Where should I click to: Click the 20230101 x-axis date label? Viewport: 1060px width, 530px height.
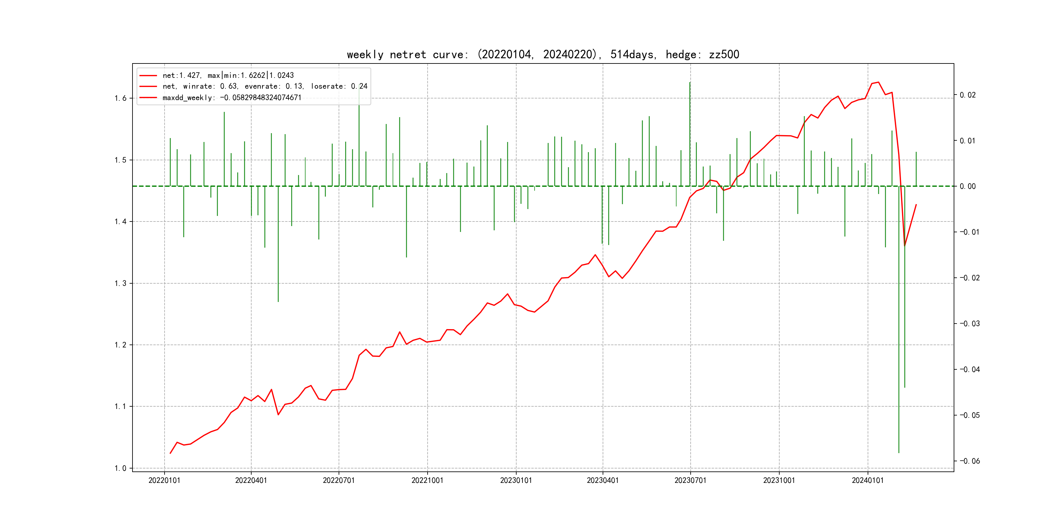click(516, 480)
